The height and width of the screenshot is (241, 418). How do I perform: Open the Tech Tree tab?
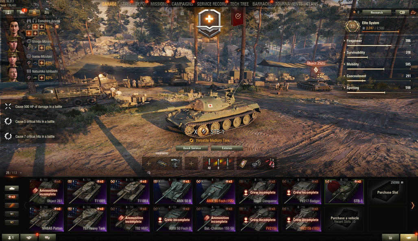pyautogui.click(x=239, y=4)
